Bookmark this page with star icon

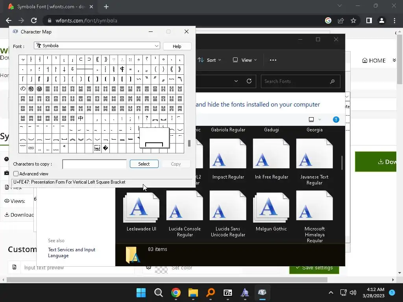pos(353,20)
